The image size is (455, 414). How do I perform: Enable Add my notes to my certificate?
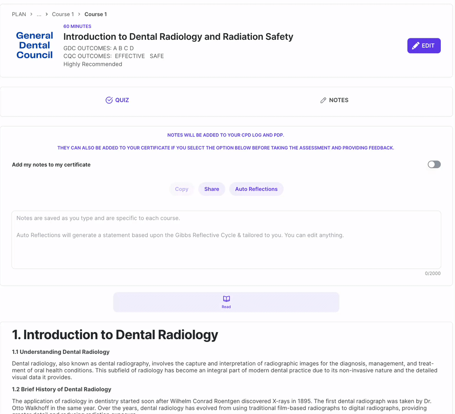tap(434, 164)
